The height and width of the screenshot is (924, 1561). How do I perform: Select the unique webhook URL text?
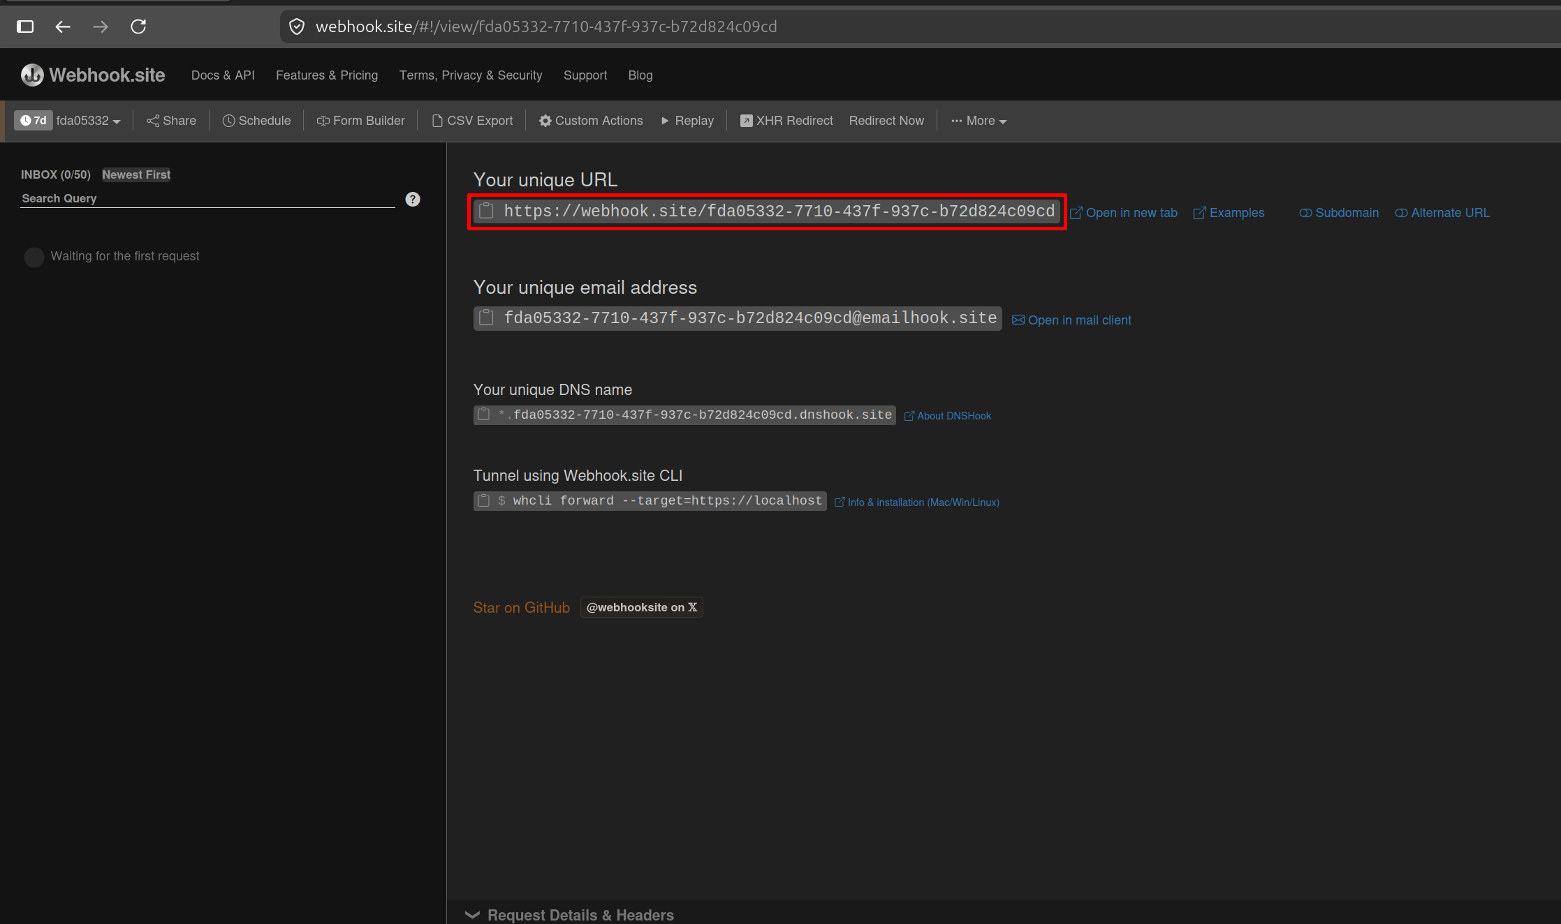click(x=779, y=211)
